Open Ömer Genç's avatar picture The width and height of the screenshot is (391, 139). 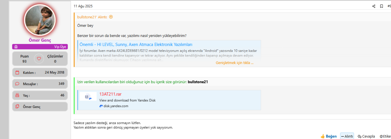coord(40,20)
